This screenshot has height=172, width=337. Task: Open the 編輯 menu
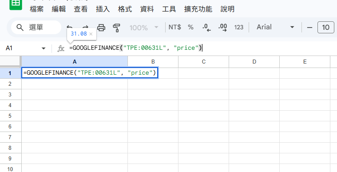(x=59, y=9)
